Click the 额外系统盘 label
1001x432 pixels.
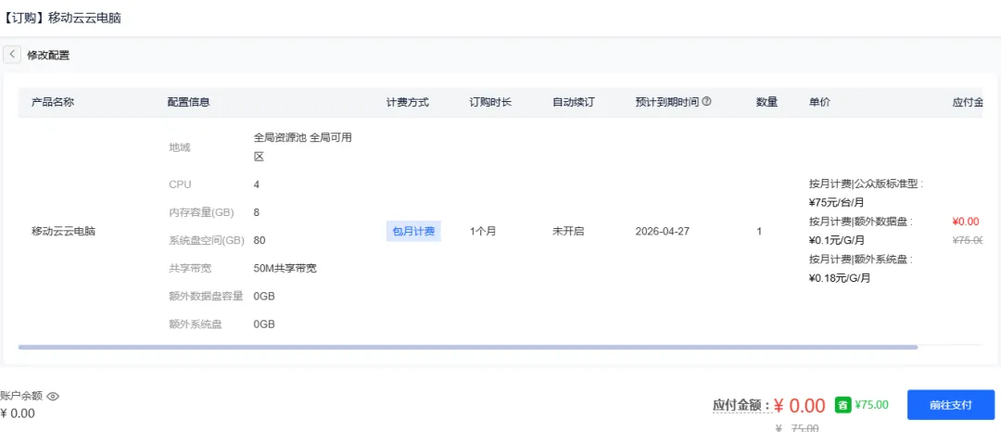(x=196, y=324)
